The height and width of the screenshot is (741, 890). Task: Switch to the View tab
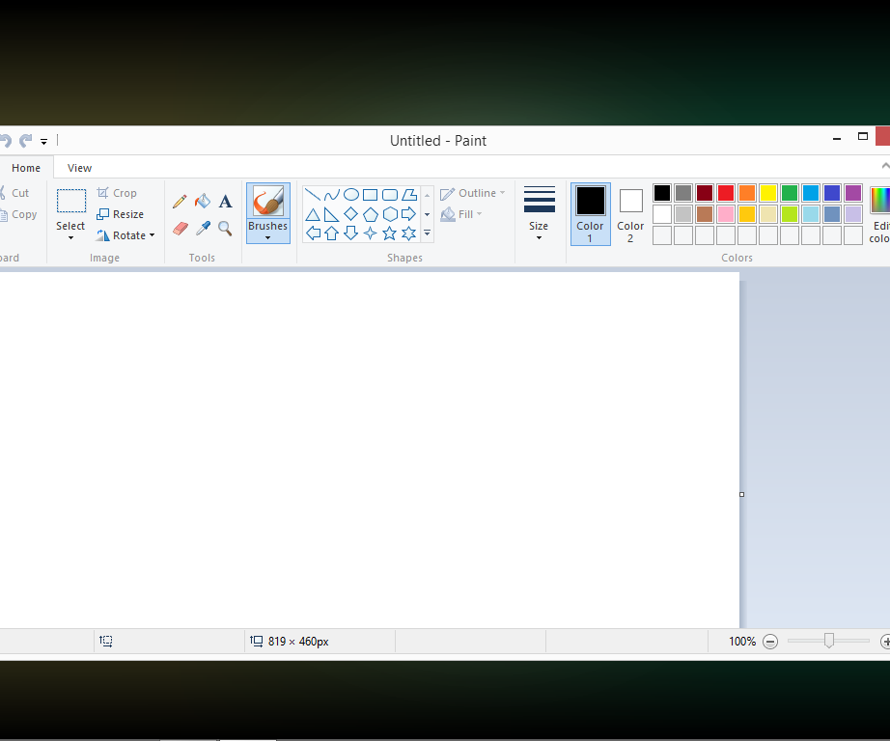(79, 167)
